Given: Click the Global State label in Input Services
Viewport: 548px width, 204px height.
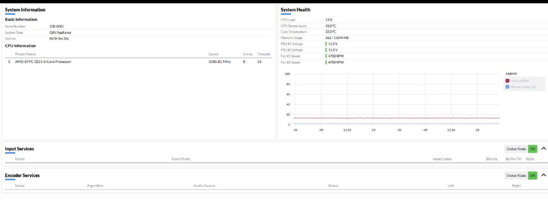Looking at the screenshot, I should point(516,149).
